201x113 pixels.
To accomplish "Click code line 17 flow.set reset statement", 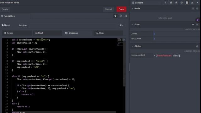I will point(48,88).
